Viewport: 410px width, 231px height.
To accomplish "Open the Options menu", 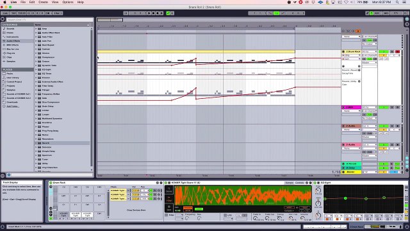I will coord(68,2).
